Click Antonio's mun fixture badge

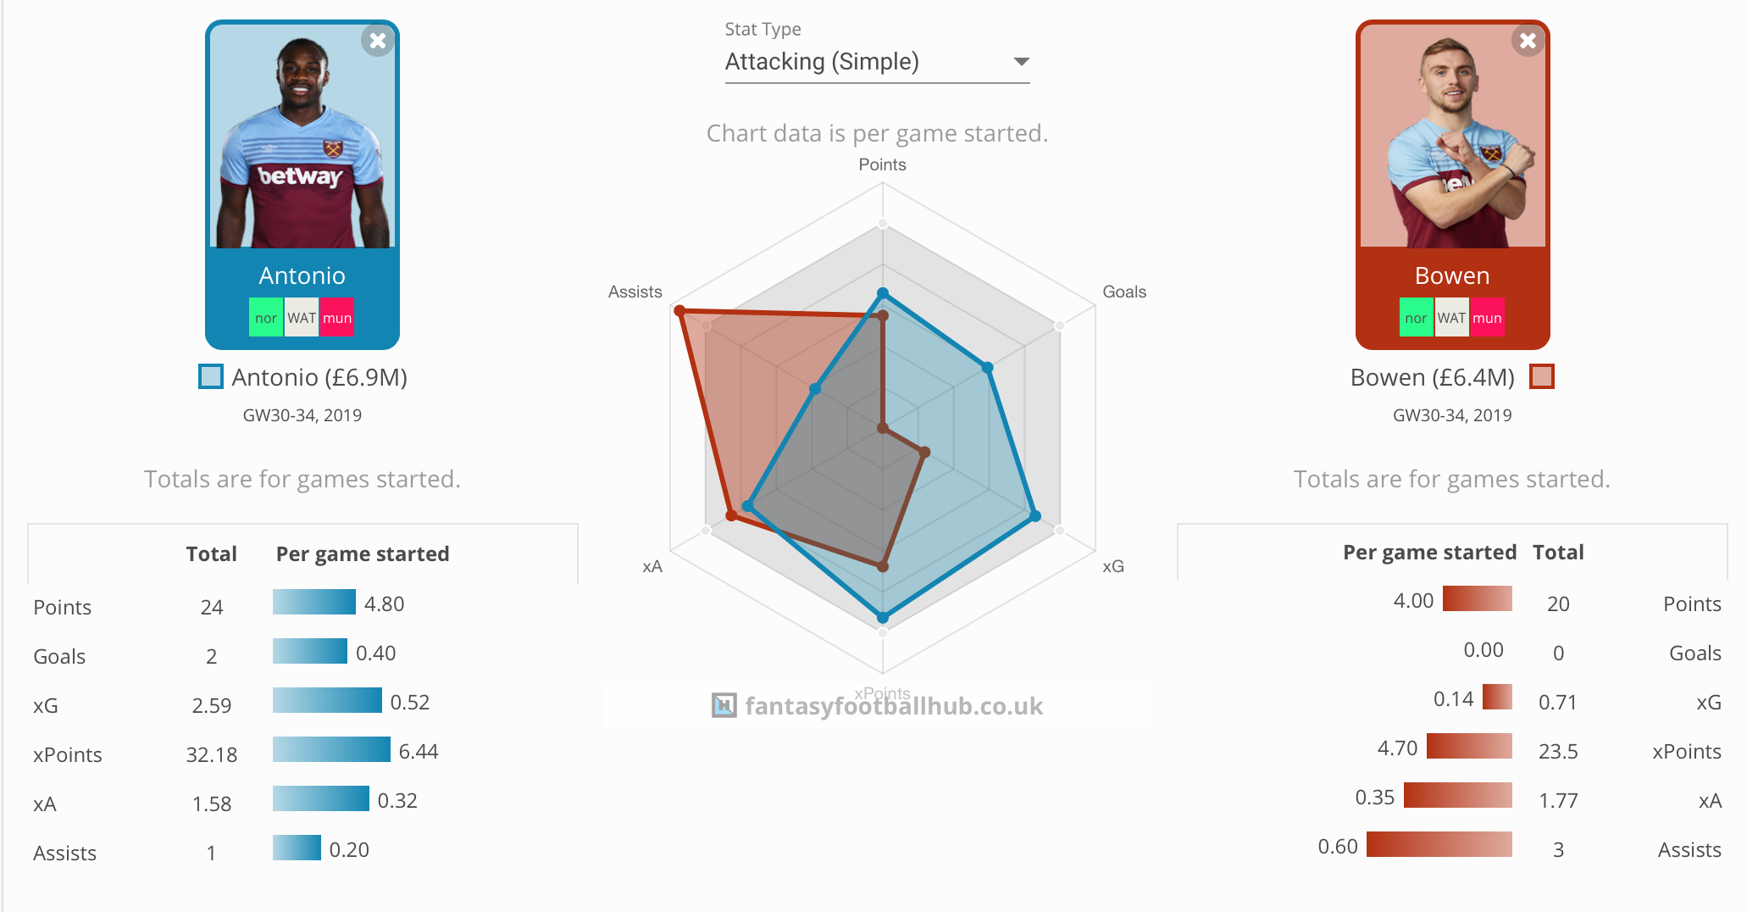coord(337,318)
